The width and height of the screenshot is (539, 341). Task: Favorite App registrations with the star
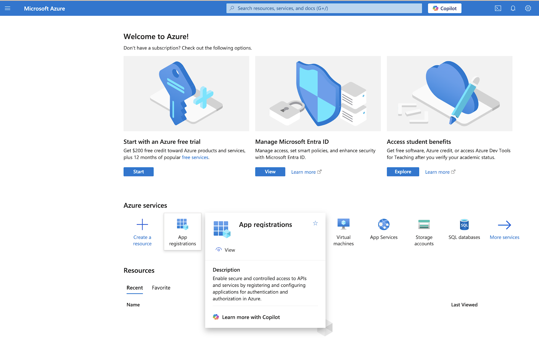pyautogui.click(x=315, y=223)
